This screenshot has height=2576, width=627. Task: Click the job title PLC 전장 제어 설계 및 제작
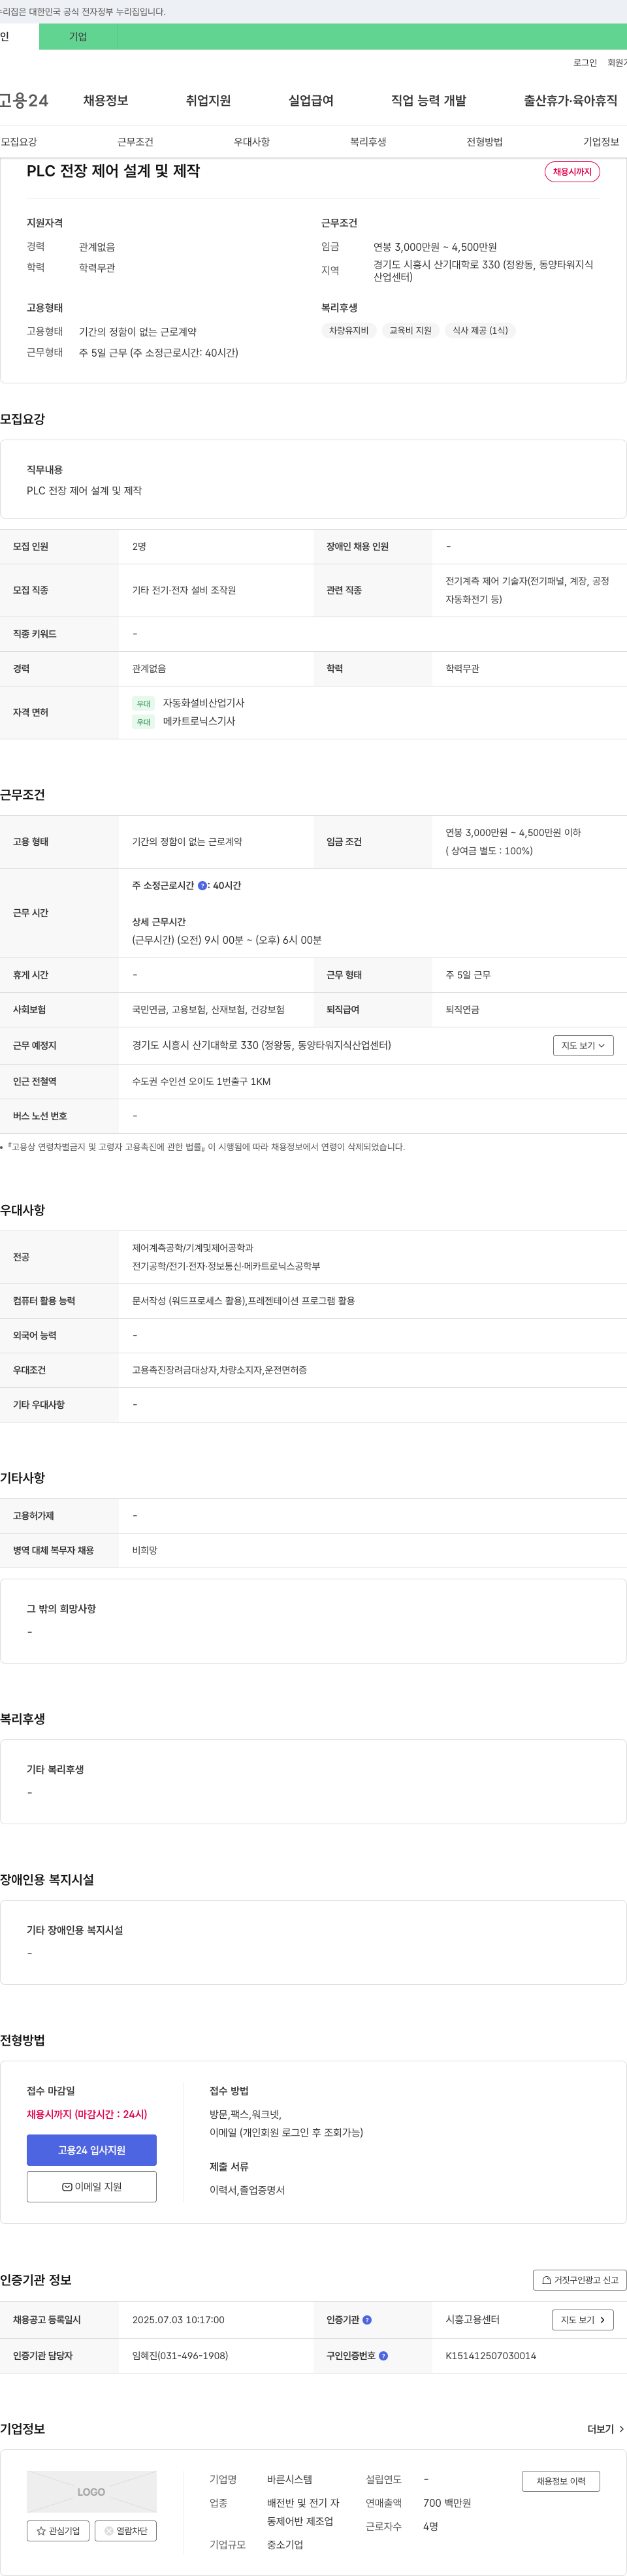point(113,171)
